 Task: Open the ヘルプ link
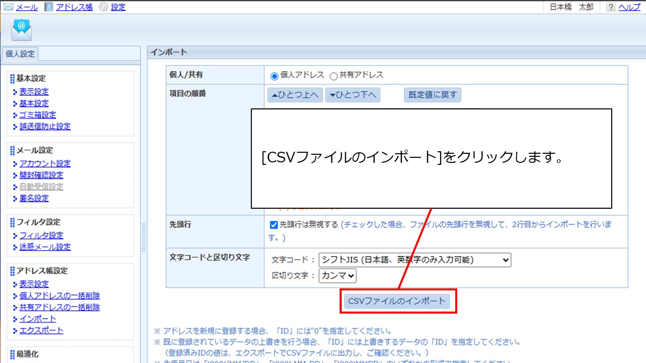pos(629,7)
